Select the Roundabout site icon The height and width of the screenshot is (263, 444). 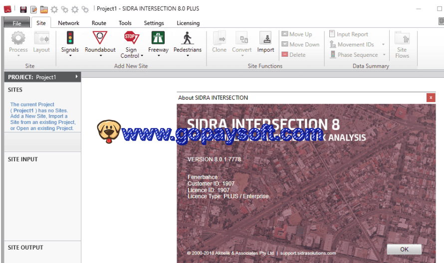pos(100,38)
